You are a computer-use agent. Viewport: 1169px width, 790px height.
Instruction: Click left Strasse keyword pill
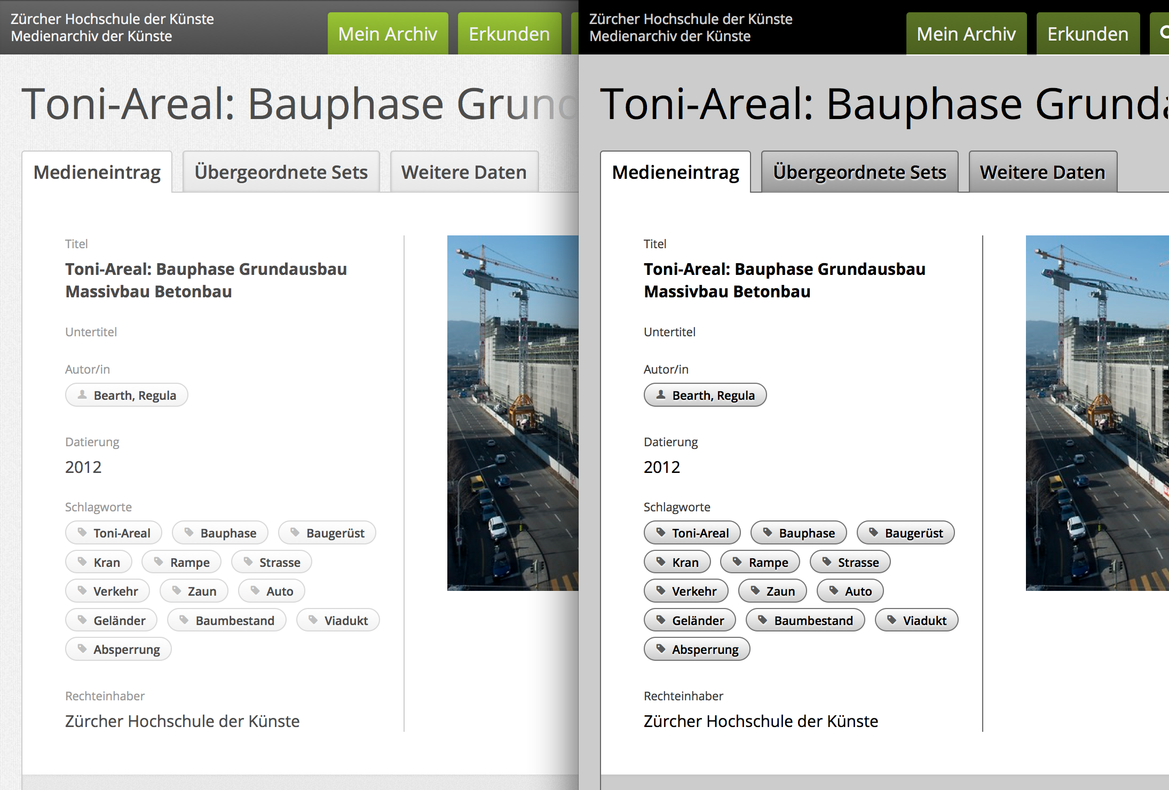point(271,562)
